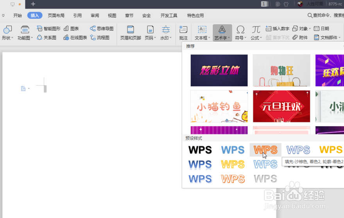The width and height of the screenshot is (344, 218).
Task: Click the 艺术字 WordArt button
Action: pyautogui.click(x=222, y=33)
